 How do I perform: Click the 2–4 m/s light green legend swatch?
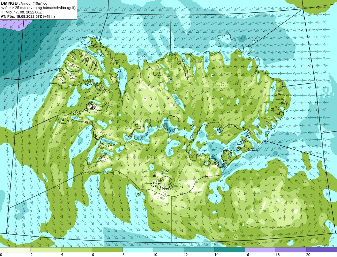(46, 250)
